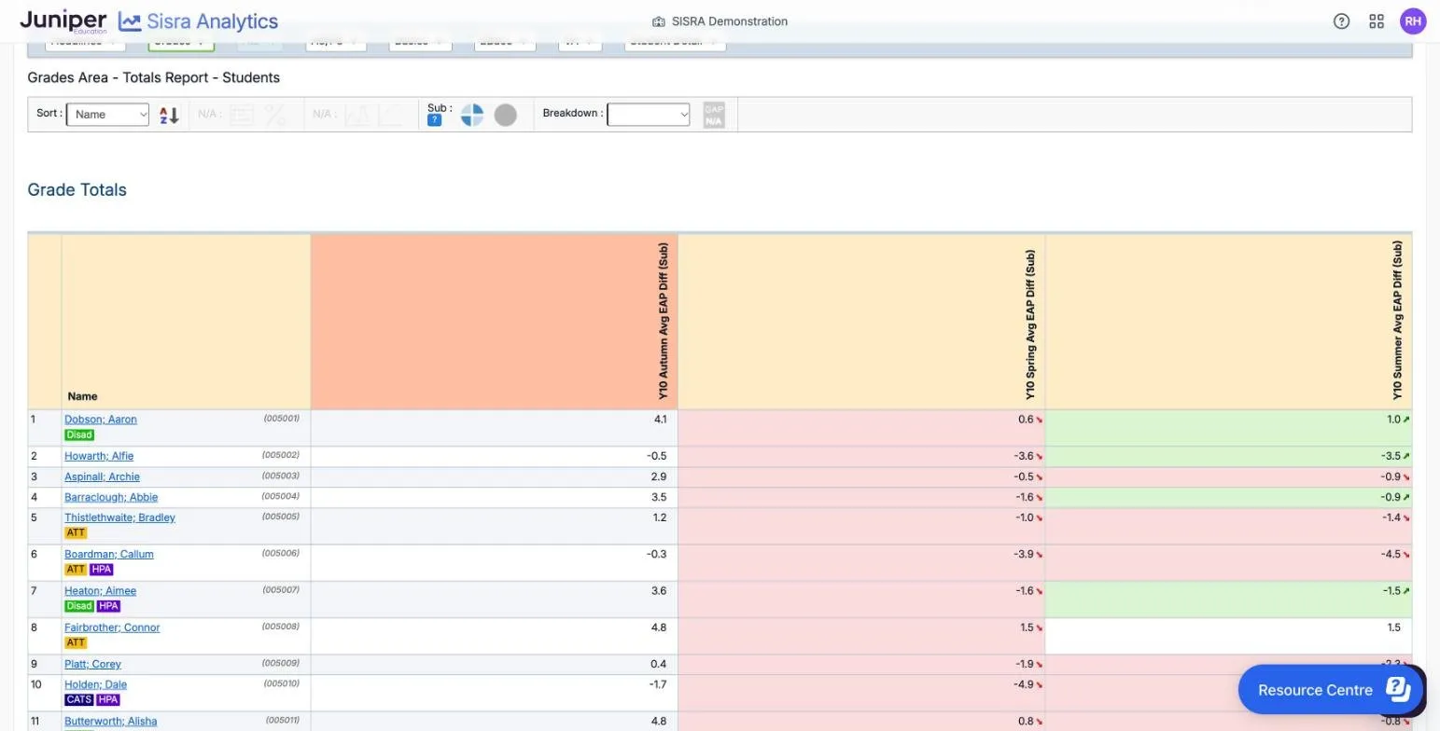Image resolution: width=1440 pixels, height=731 pixels.
Task: Open the apps grid icon
Action: tap(1377, 21)
